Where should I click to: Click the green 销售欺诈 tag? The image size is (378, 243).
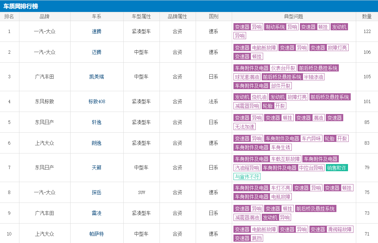337,168
